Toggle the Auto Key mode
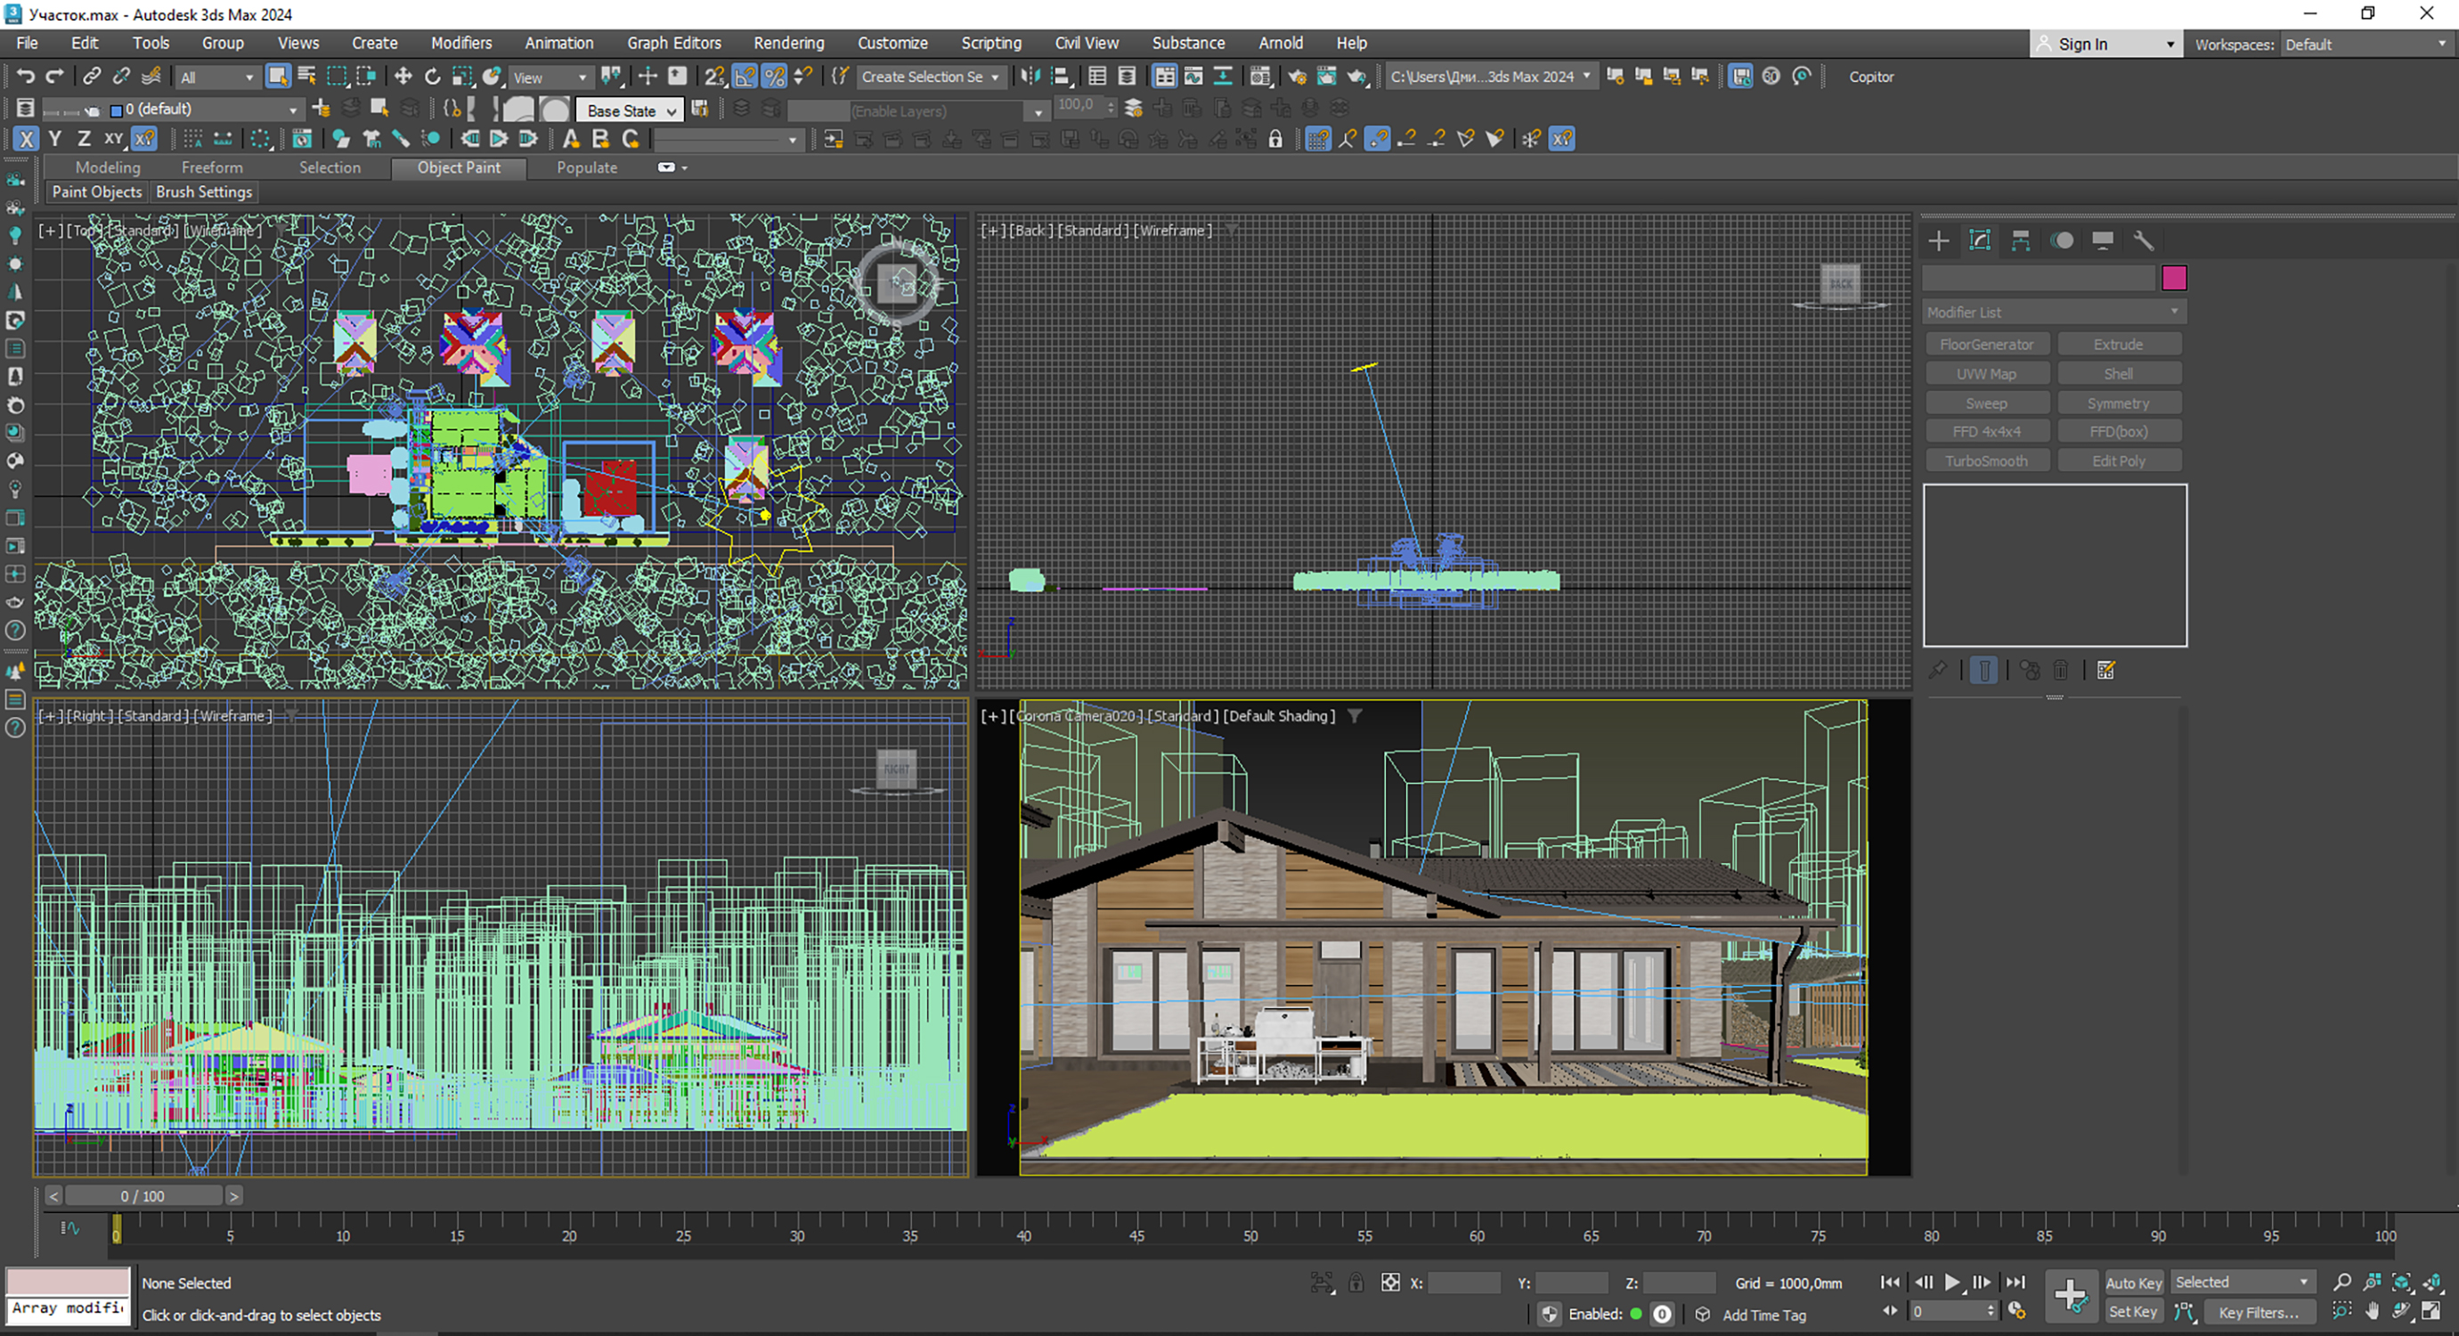Viewport: 2459px width, 1336px height. click(x=2134, y=1283)
